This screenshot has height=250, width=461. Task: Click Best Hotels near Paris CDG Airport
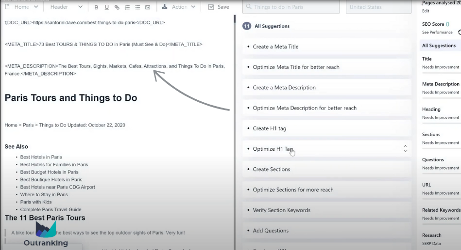click(x=57, y=187)
